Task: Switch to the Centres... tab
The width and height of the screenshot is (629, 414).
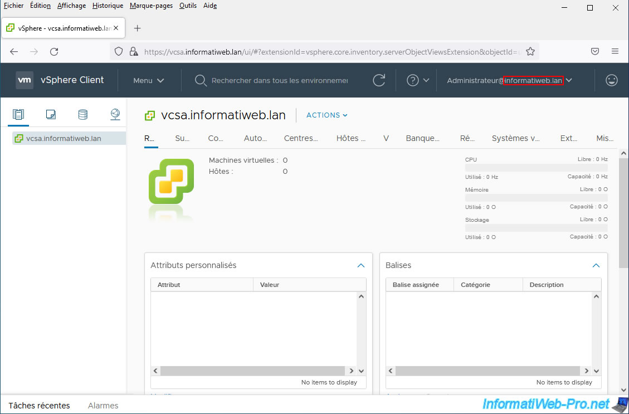Action: point(301,138)
